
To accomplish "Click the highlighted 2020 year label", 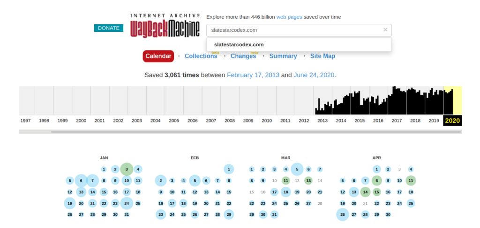I will point(452,121).
